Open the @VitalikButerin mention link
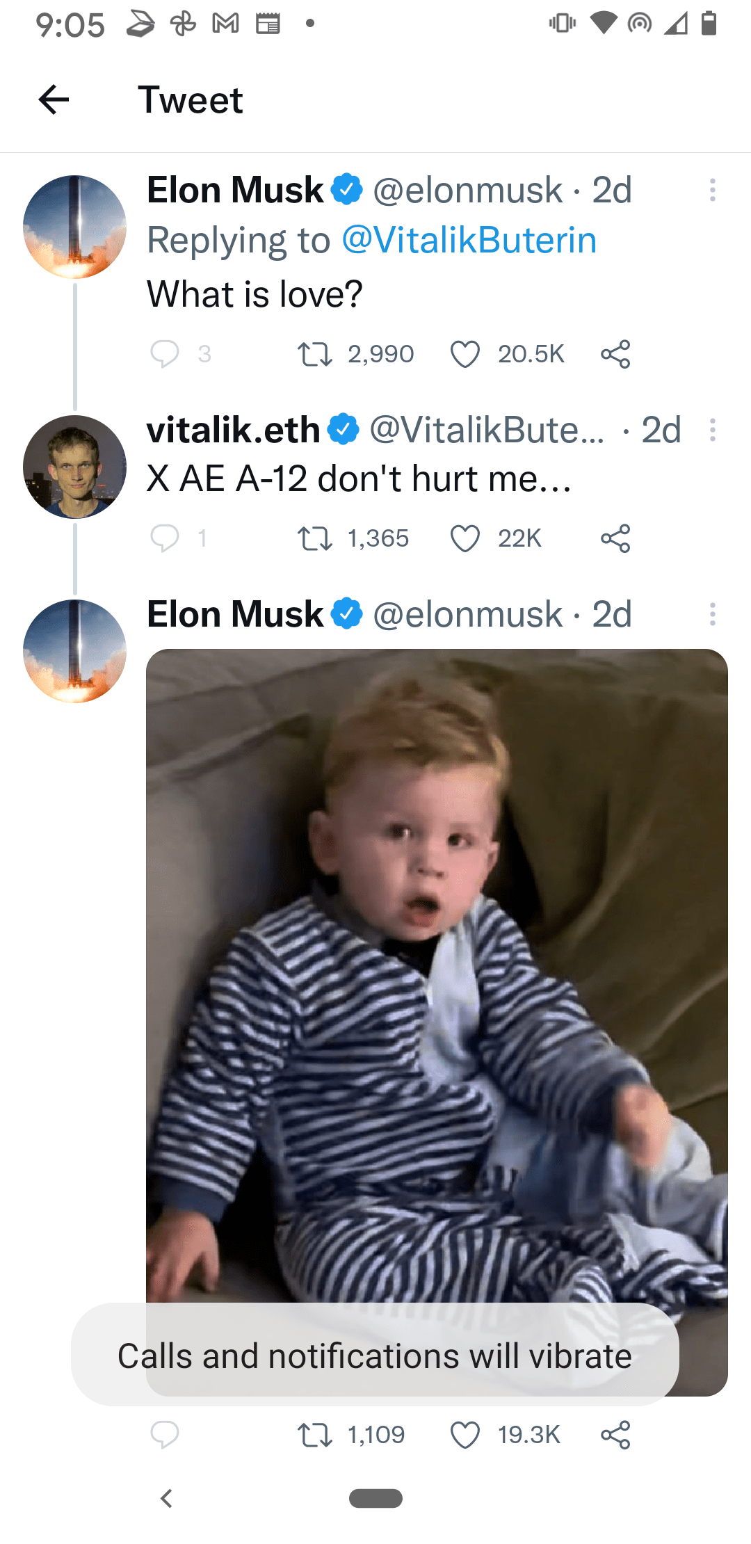Viewport: 751px width, 1544px height. [x=469, y=241]
